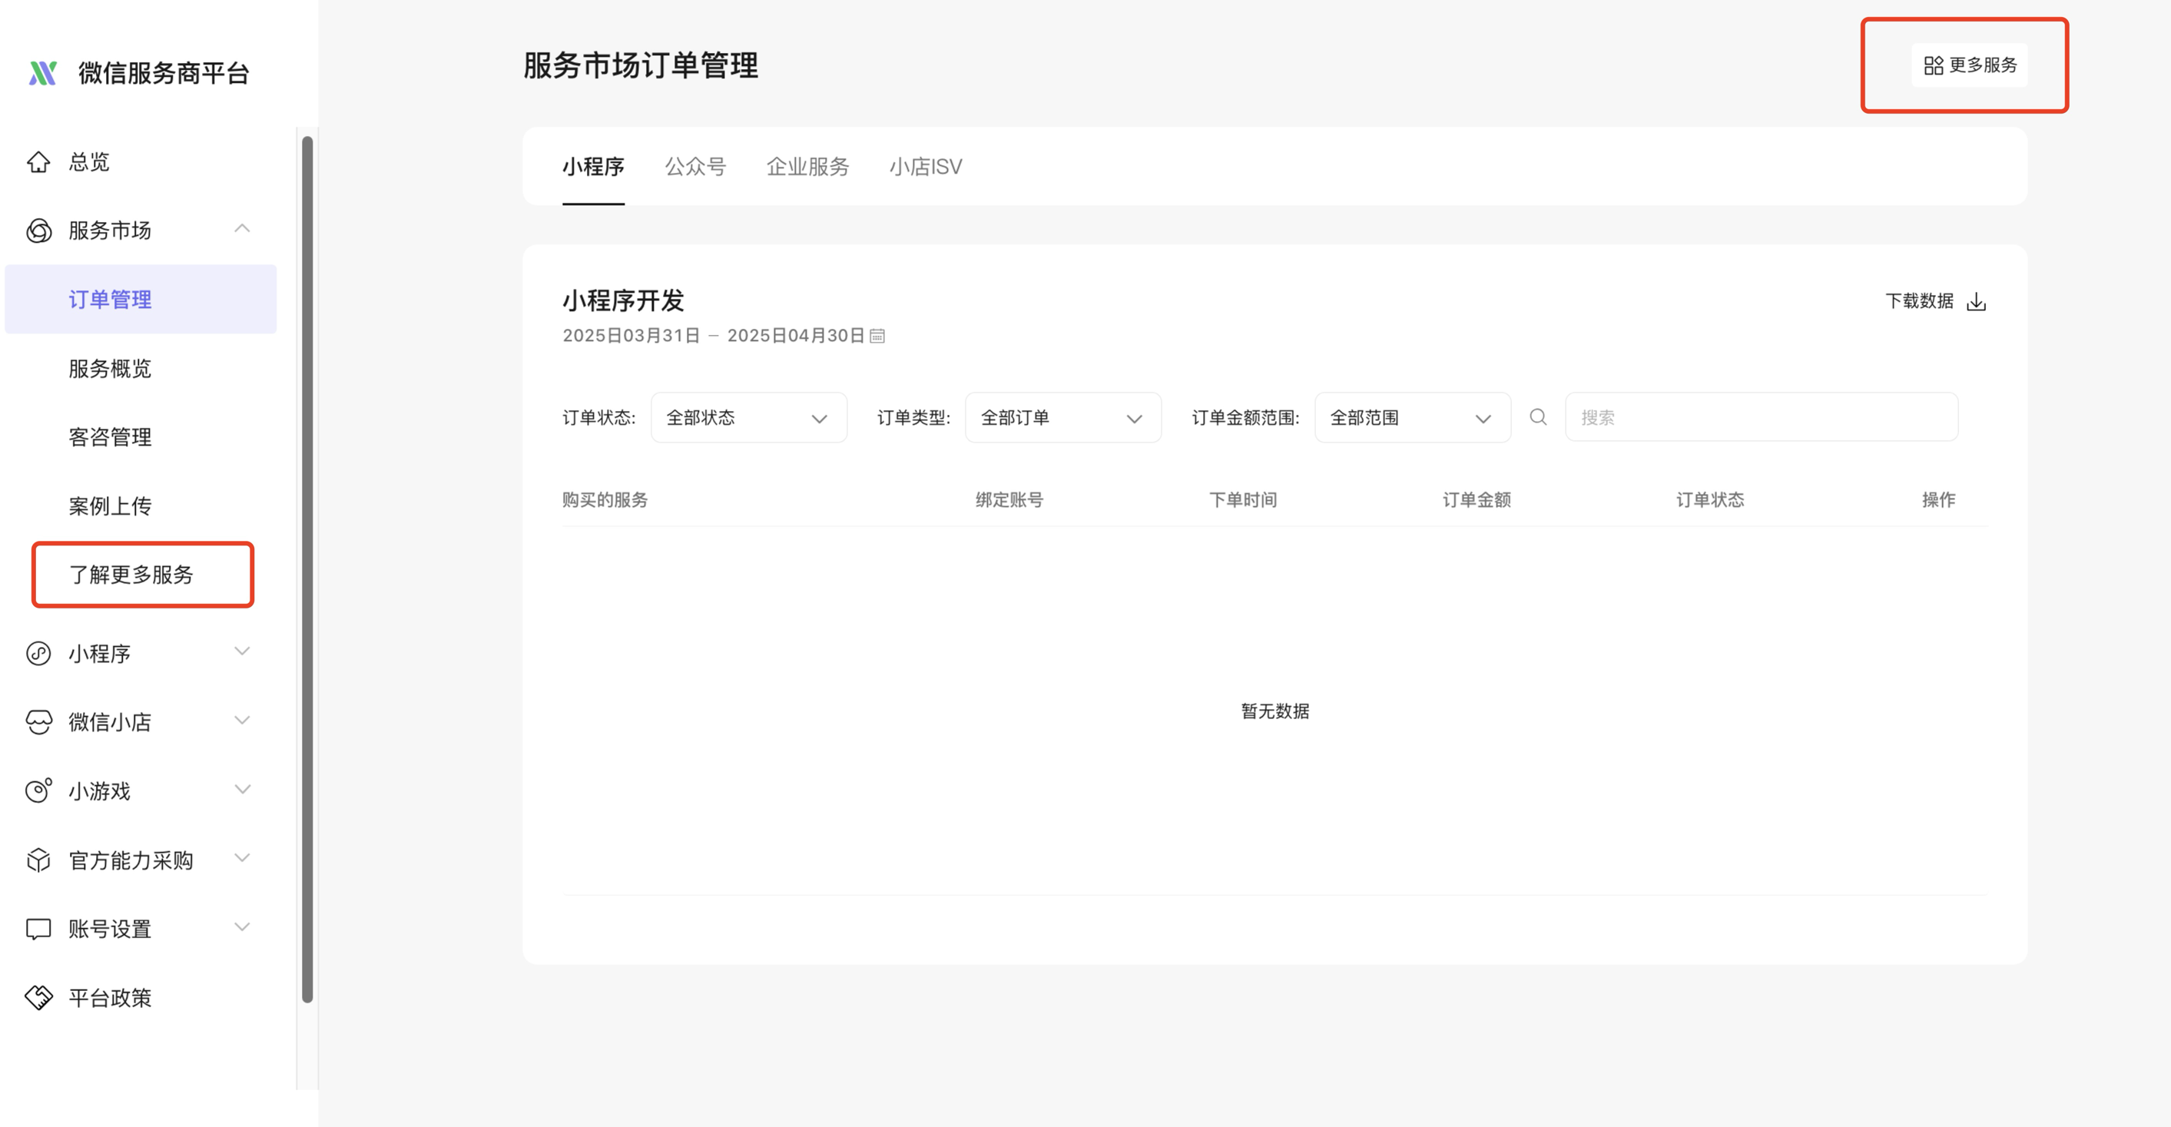Switch to the 小店ISV tab
Viewport: 2171px width, 1127px height.
pos(926,167)
